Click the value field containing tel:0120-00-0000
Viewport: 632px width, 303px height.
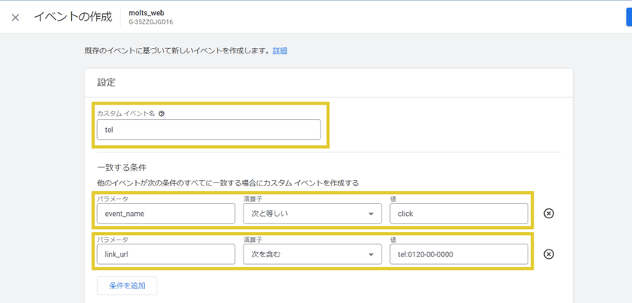coord(459,254)
